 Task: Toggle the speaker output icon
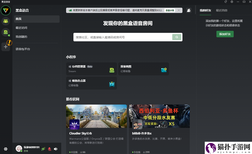coord(56,149)
